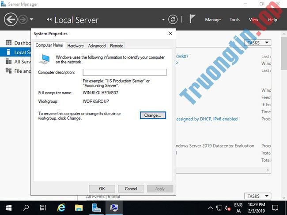
Task: Expand the dropdown arrow left of the refresh icon
Action: click(x=163, y=20)
